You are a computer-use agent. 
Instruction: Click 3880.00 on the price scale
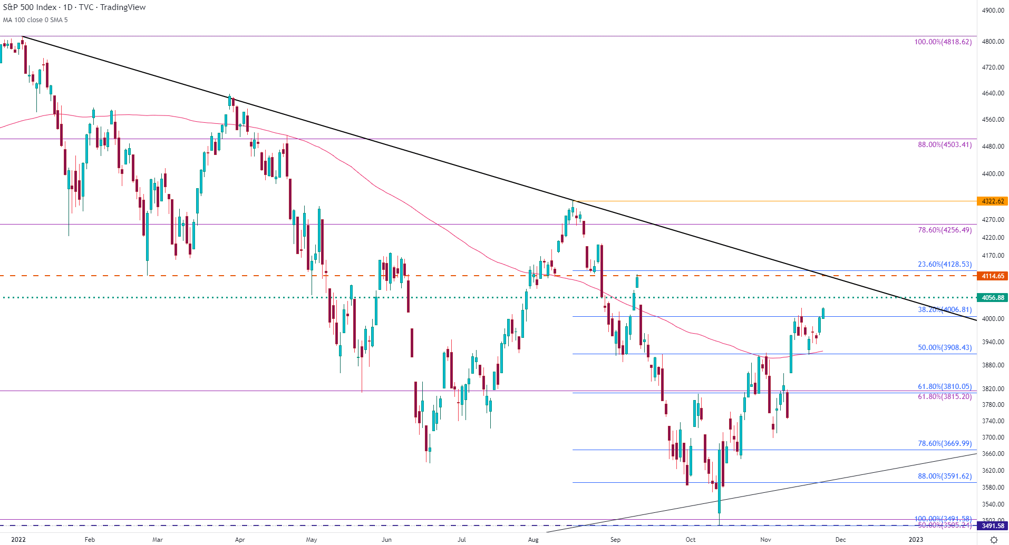(x=993, y=365)
